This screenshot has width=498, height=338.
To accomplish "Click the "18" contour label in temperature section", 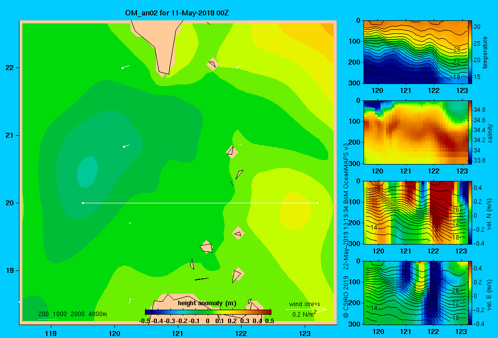I will pyautogui.click(x=457, y=77).
